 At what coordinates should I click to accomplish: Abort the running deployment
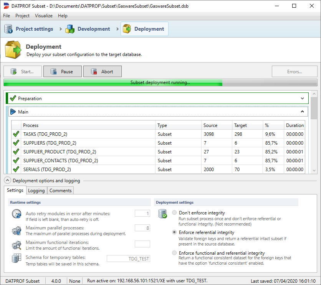pos(103,72)
